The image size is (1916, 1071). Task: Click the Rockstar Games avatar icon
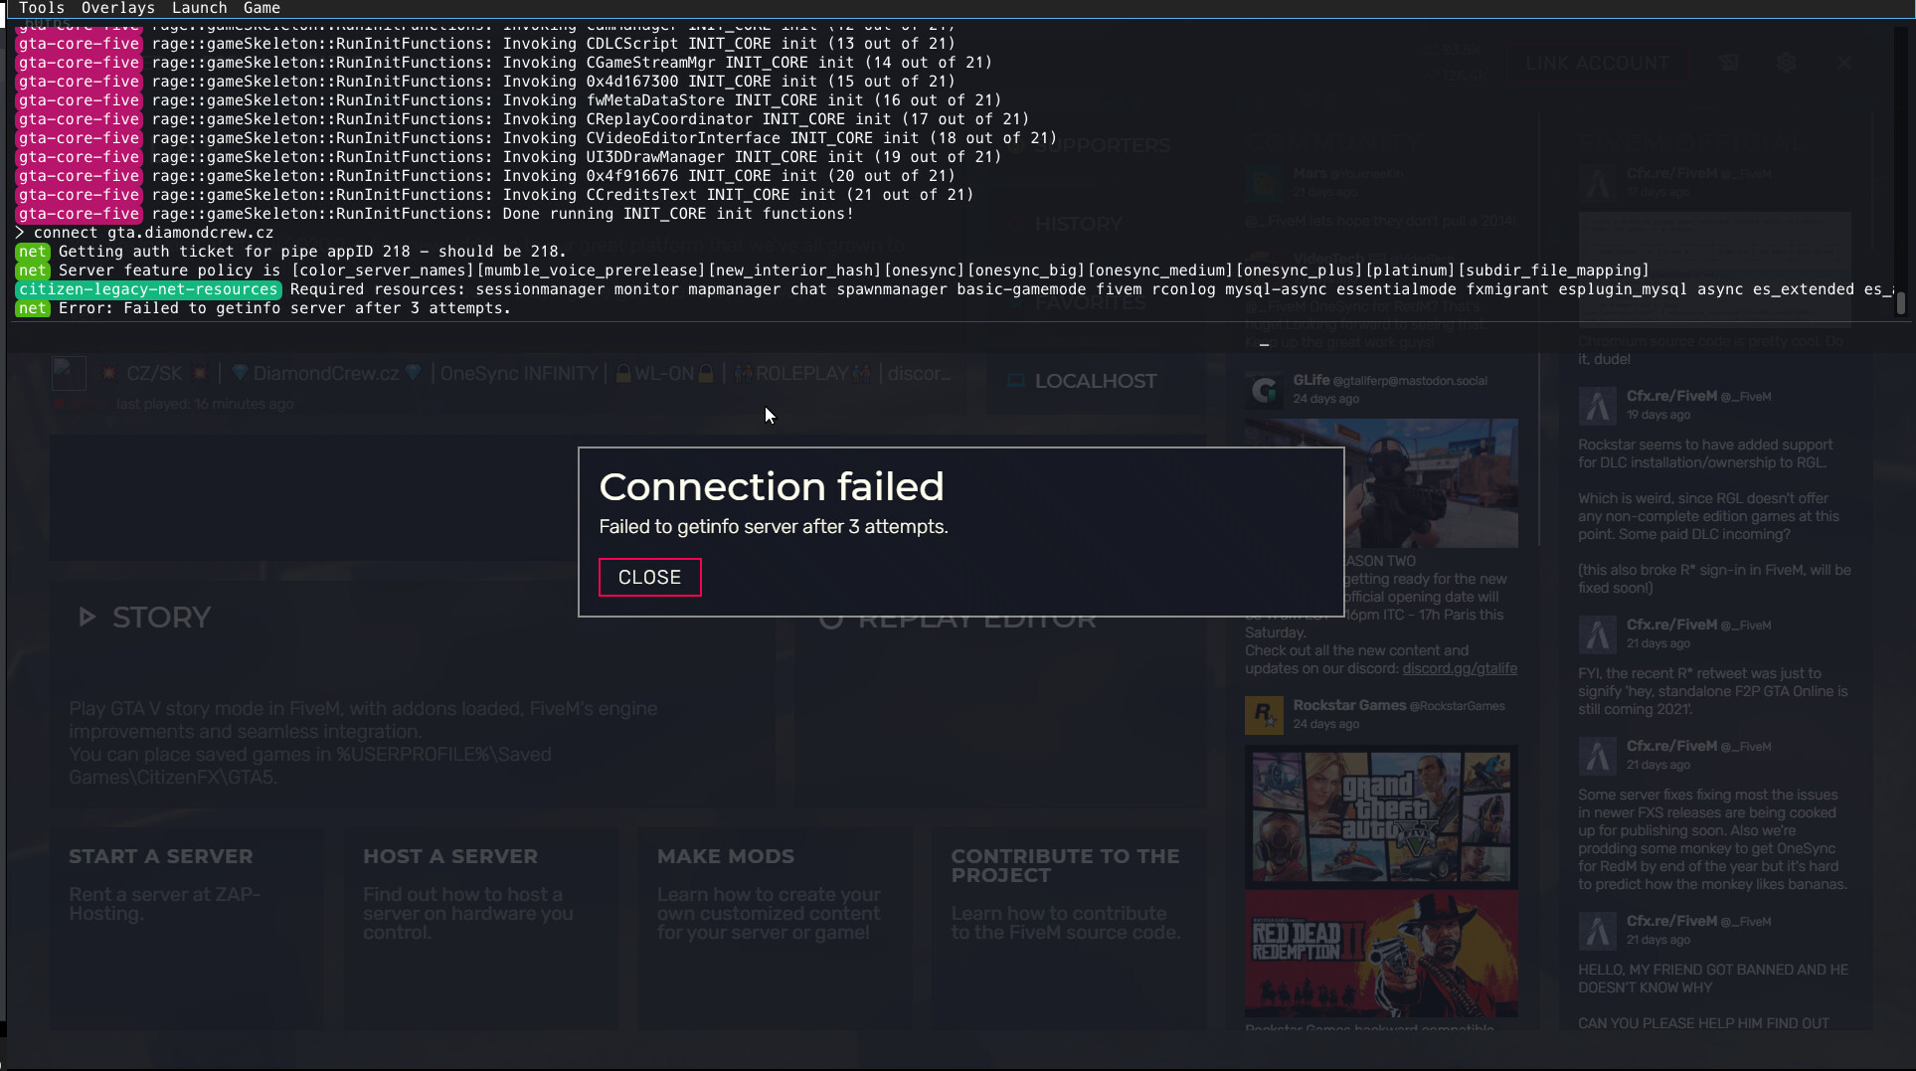(x=1264, y=715)
